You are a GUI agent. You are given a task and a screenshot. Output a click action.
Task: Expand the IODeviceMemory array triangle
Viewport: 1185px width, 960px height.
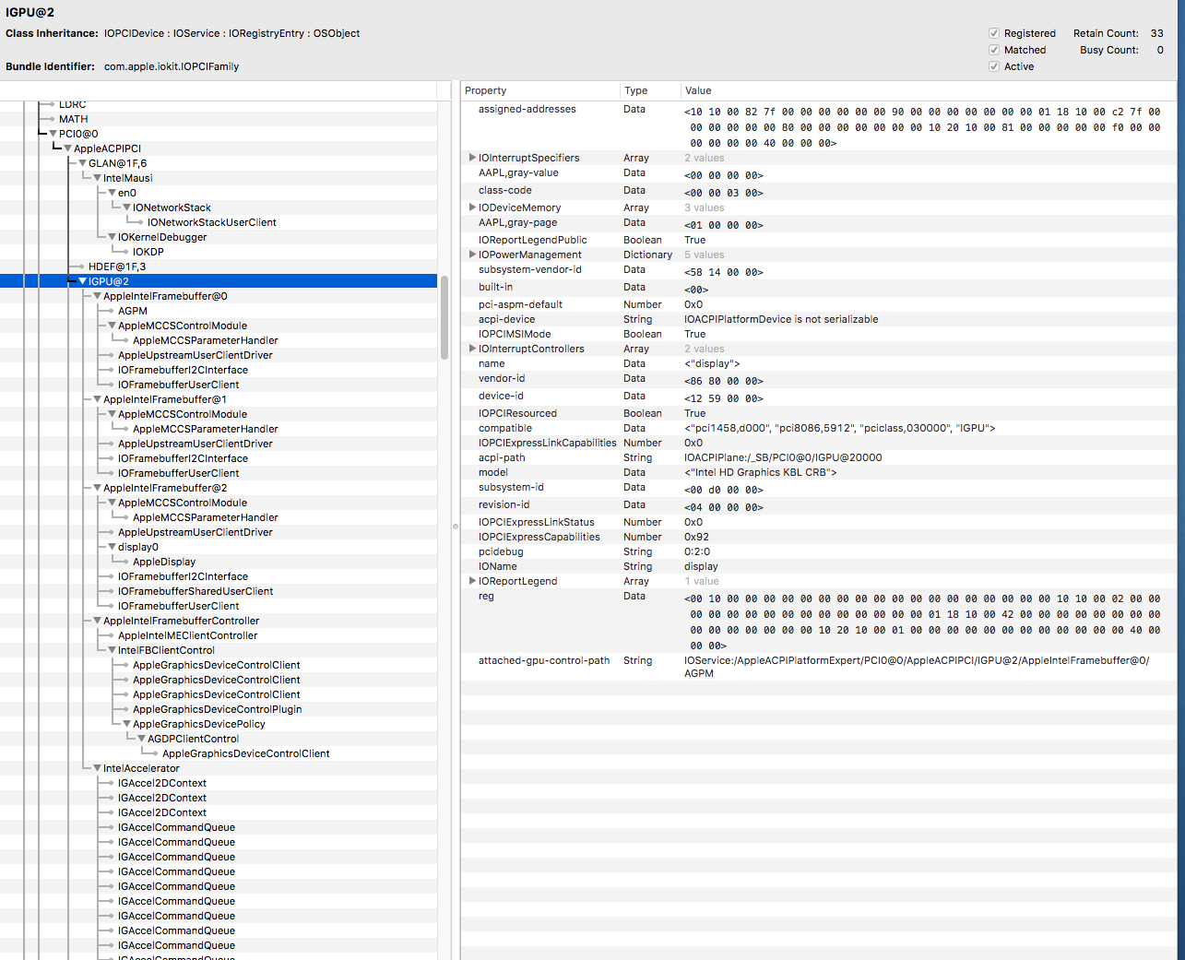pyautogui.click(x=472, y=207)
